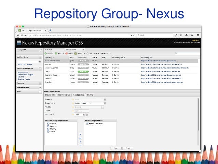Select the Apache Snapshots row in the table

click(121, 68)
